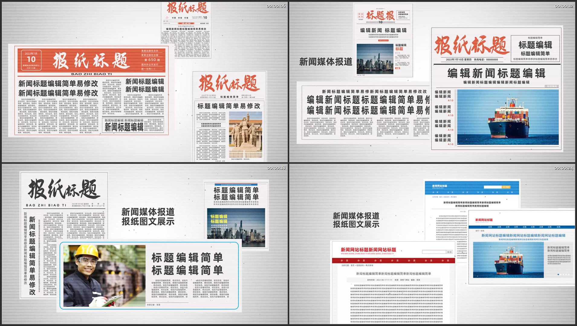Click the soldiers monument statue photo
The image size is (577, 326).
[x=245, y=135]
